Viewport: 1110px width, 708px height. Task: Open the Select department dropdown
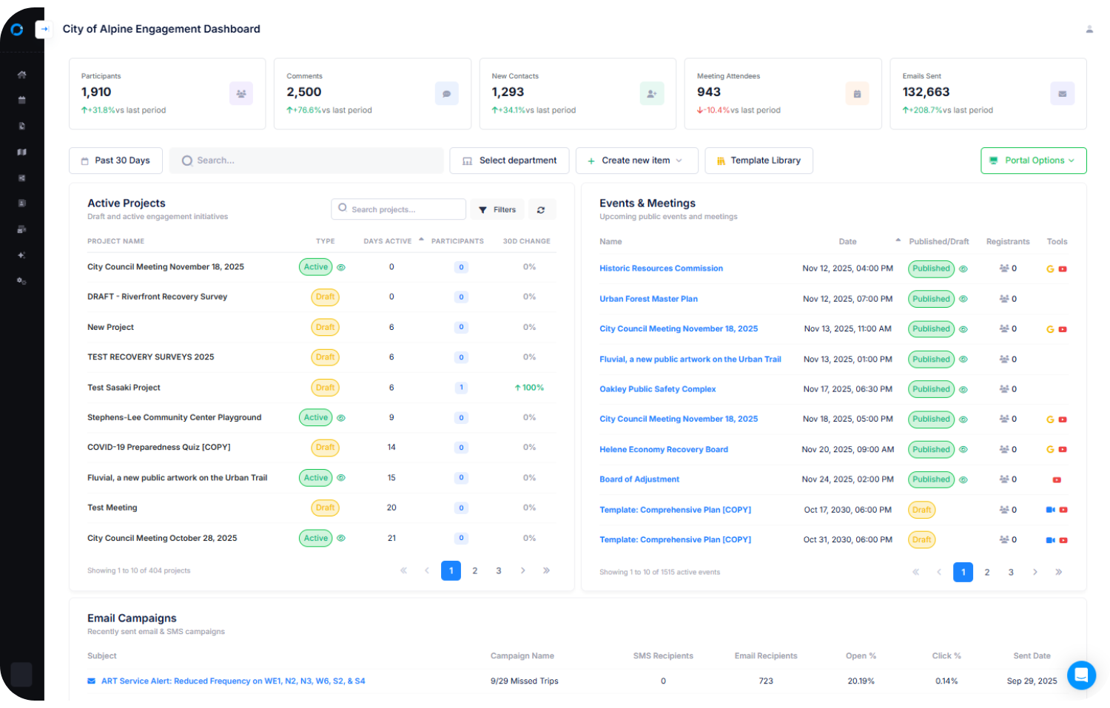point(509,161)
